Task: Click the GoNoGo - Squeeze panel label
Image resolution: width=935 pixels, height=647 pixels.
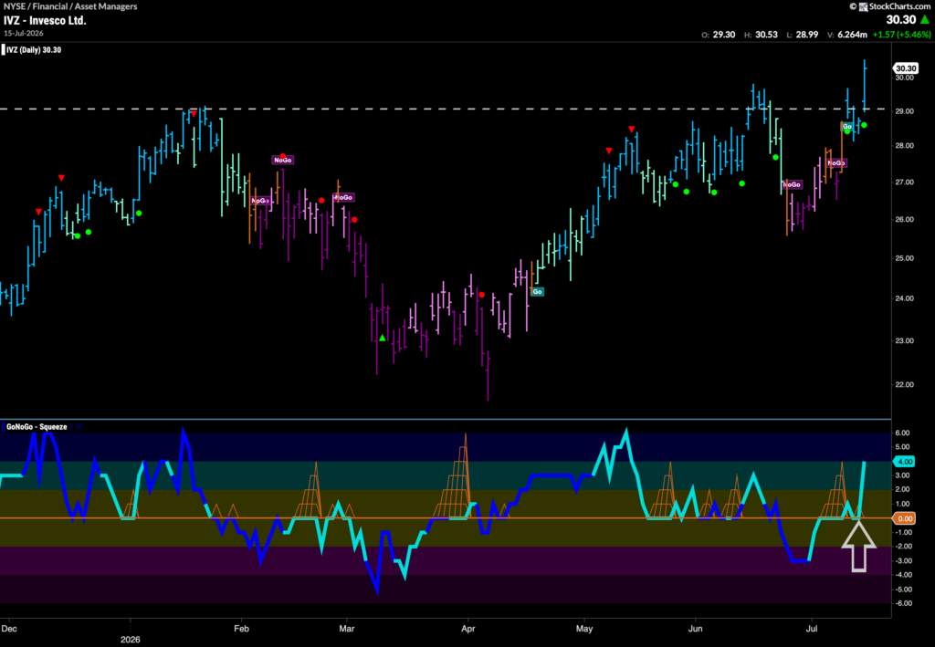Action: (x=37, y=426)
